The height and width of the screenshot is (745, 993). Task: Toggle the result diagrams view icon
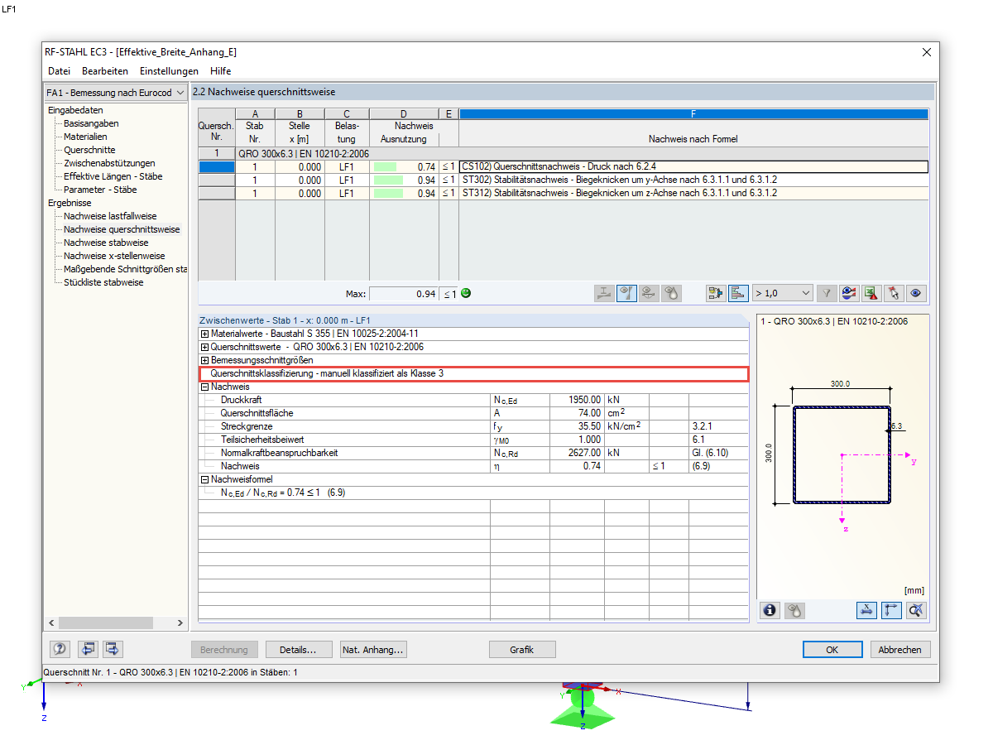point(627,293)
